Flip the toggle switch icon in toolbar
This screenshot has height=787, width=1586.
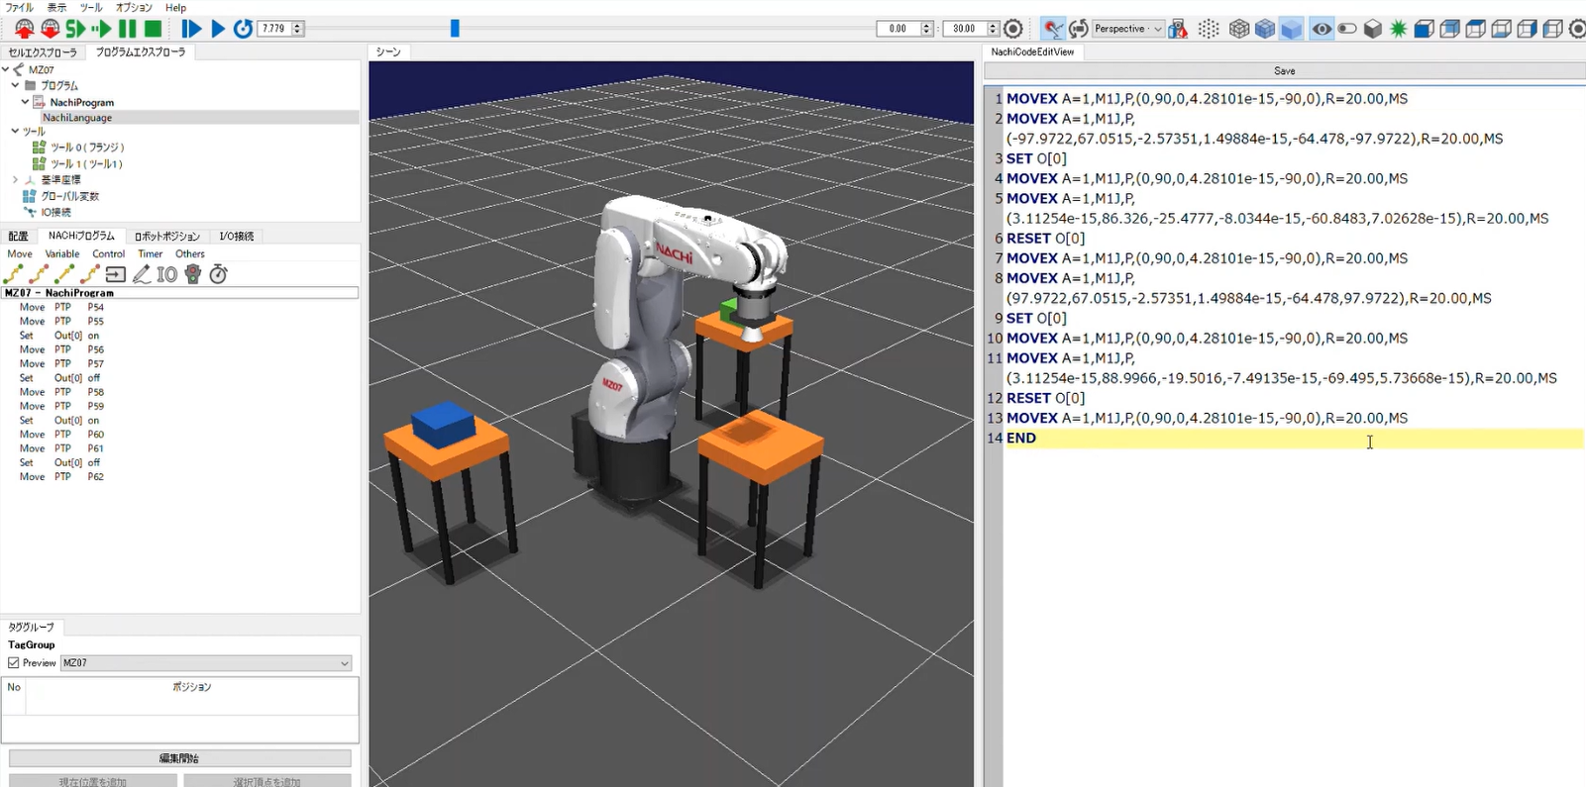click(x=1347, y=29)
